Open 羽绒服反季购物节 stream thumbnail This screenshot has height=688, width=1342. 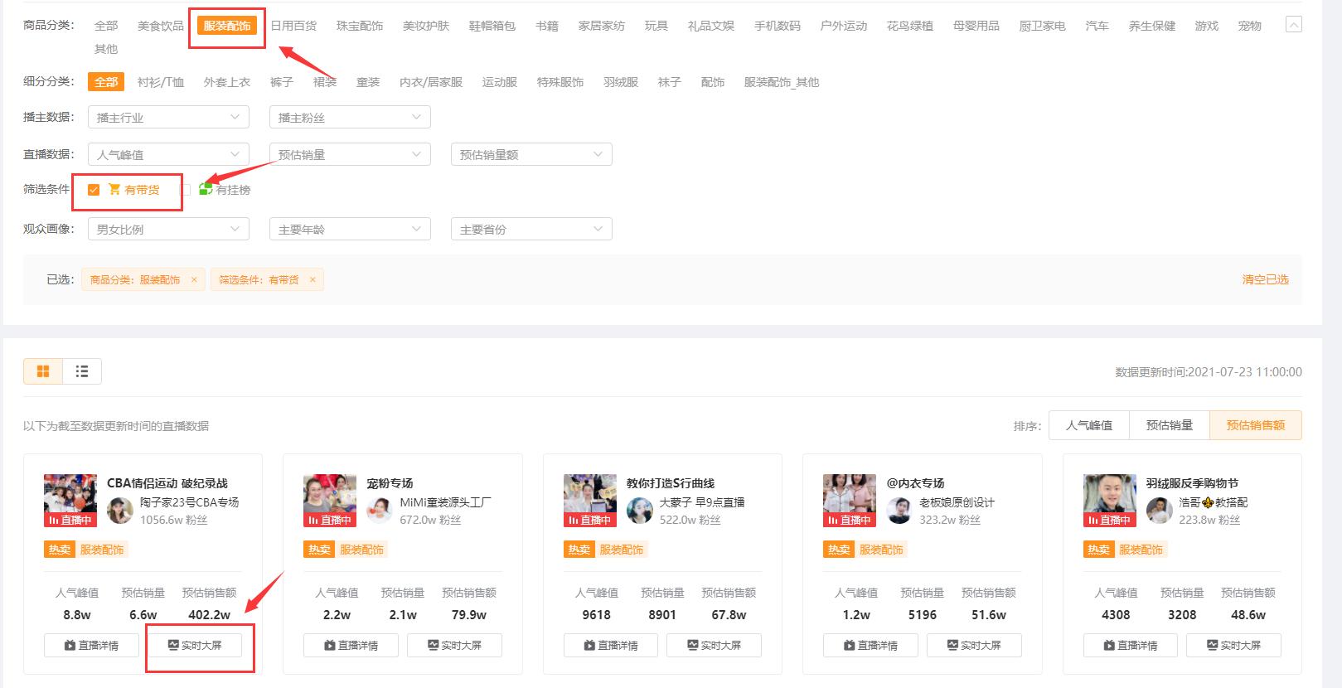(x=1110, y=501)
